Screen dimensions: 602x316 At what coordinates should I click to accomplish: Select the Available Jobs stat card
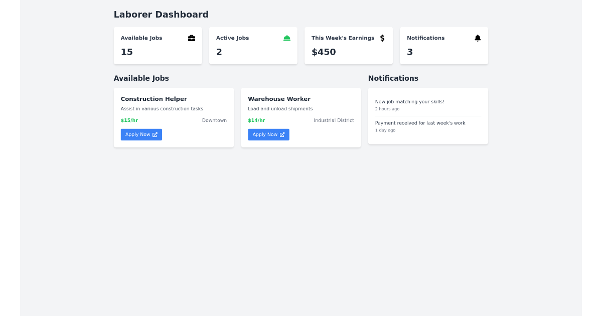[158, 45]
